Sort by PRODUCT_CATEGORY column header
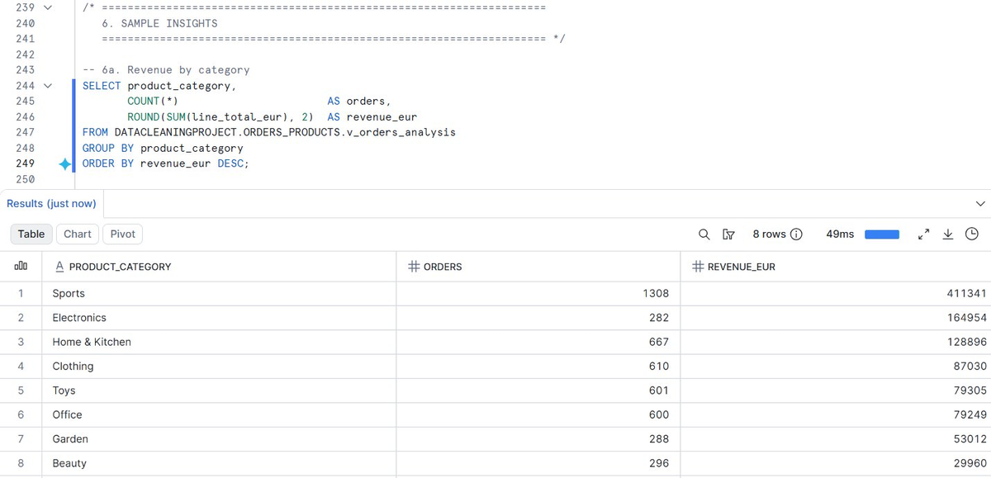 120,267
